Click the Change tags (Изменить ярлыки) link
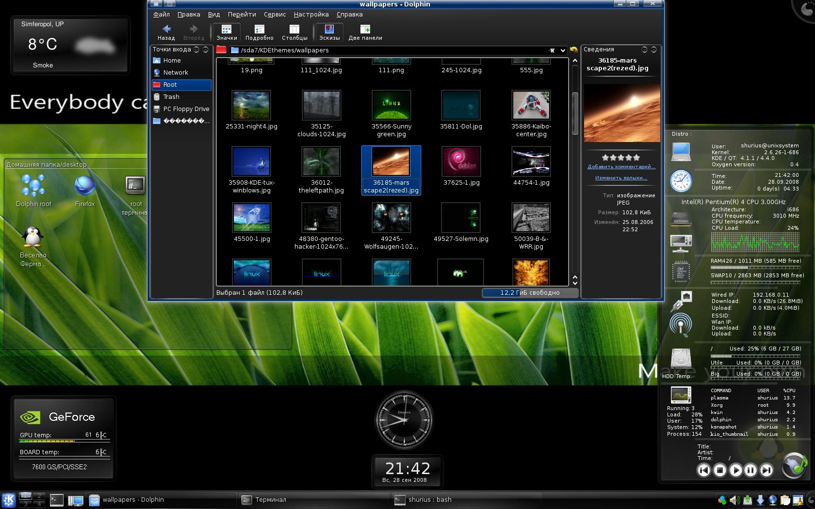This screenshot has height=509, width=815. (621, 178)
